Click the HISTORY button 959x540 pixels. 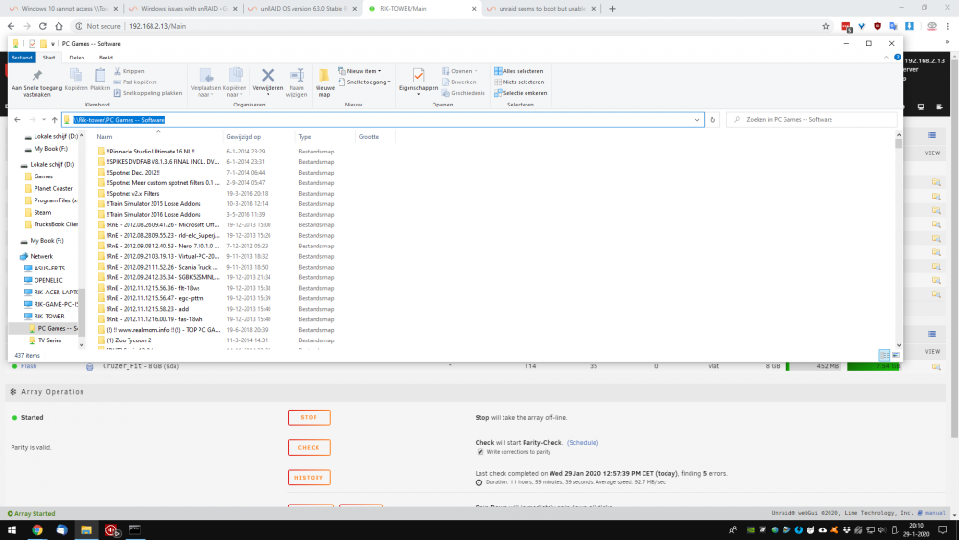309,478
